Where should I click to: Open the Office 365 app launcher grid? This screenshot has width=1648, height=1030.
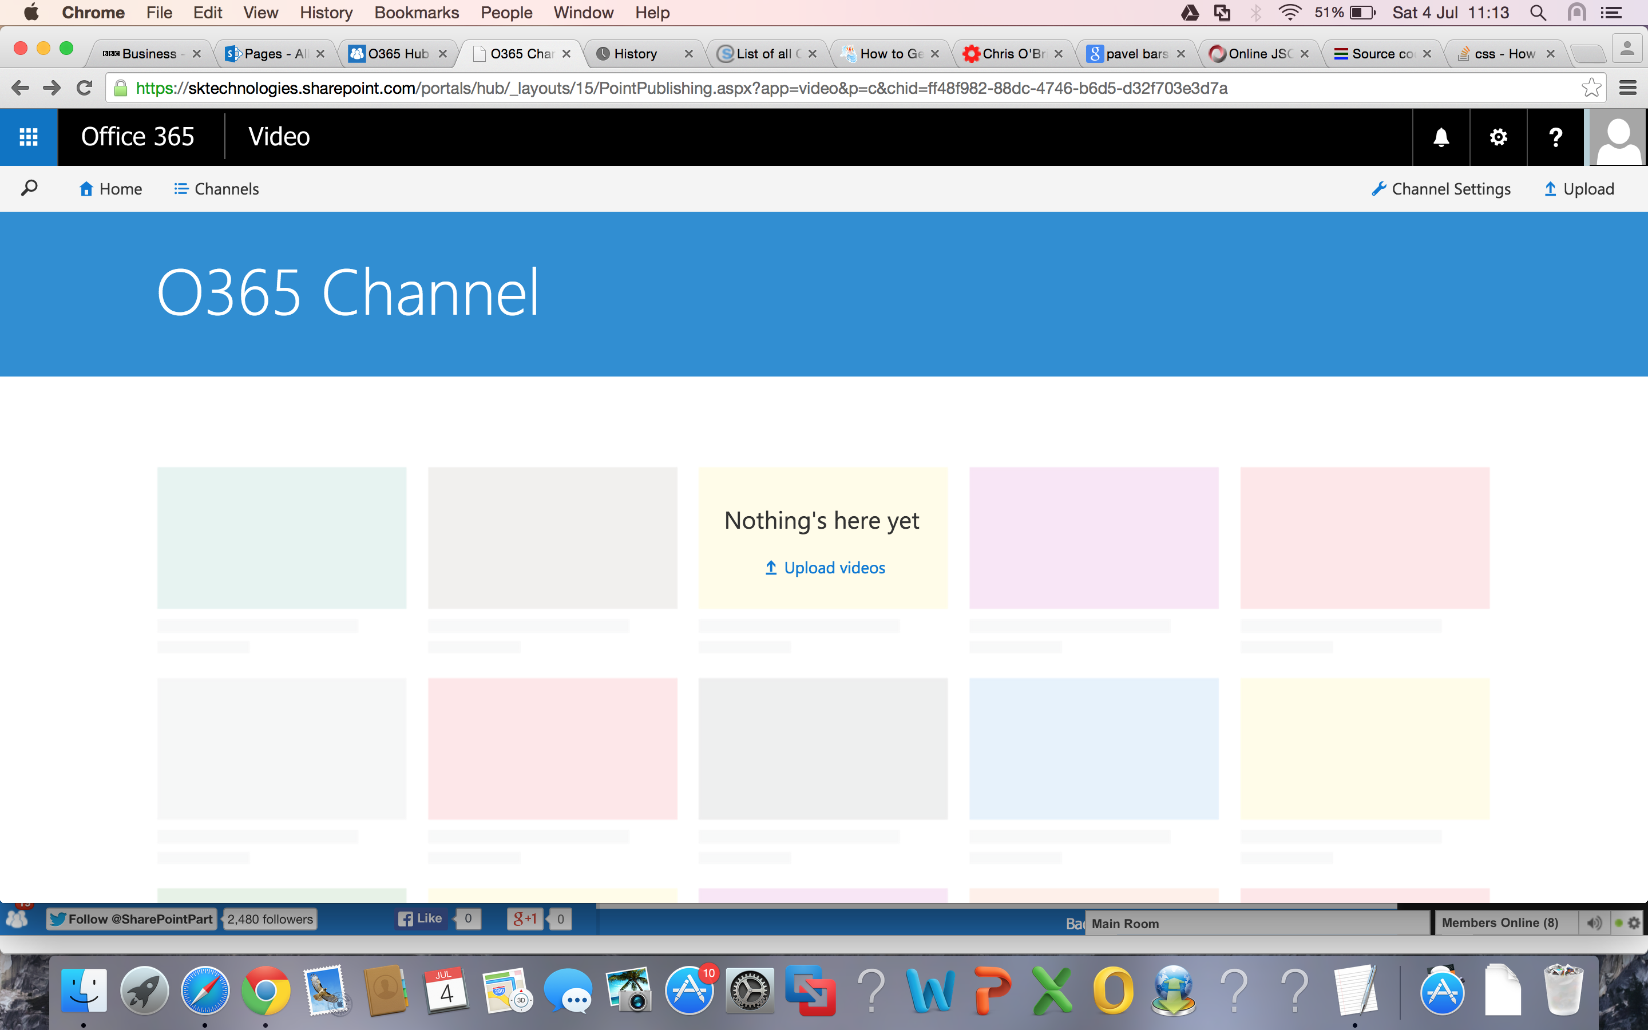[x=29, y=137]
